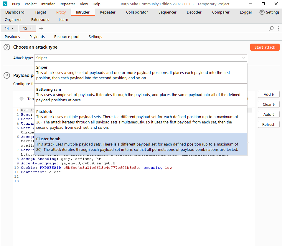Open the Positions sub-tab
Viewport: 282px width, 246px height.
coord(12,37)
